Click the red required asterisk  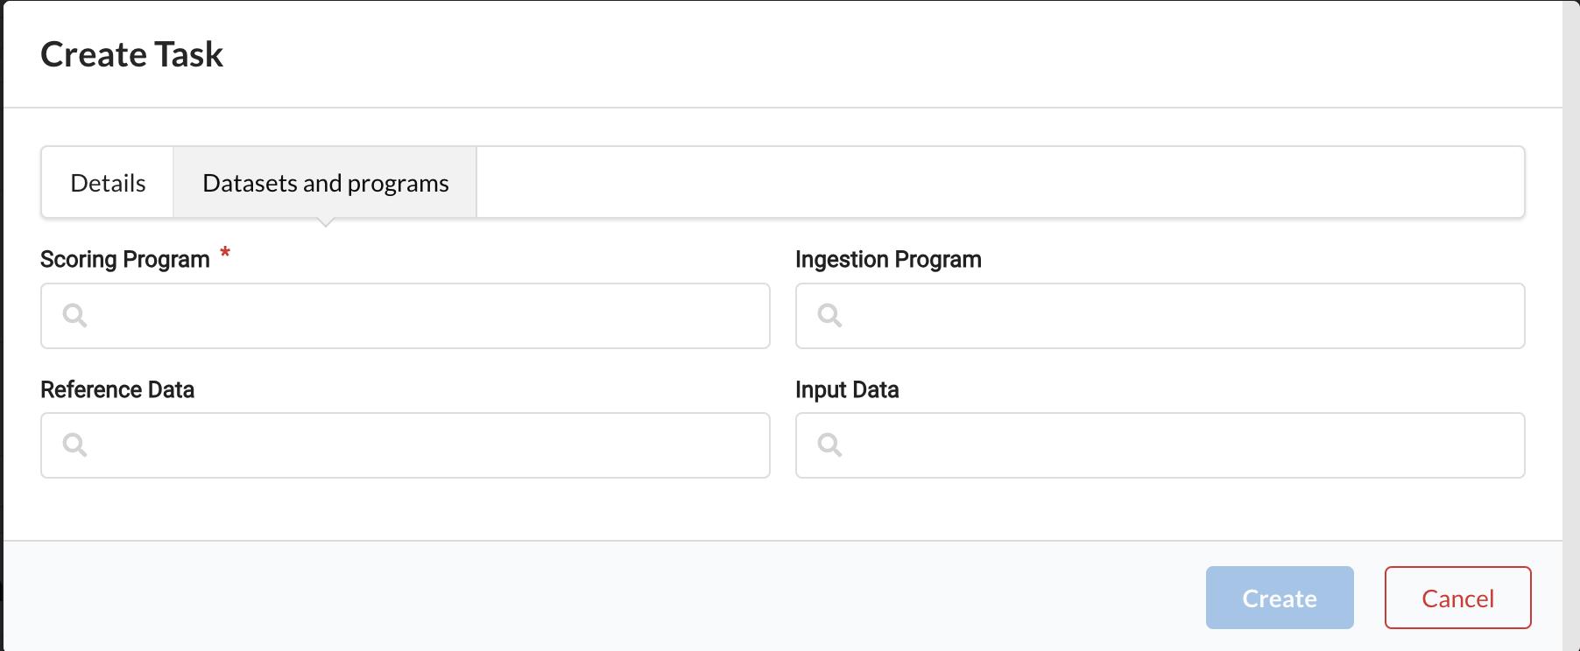[x=225, y=254]
